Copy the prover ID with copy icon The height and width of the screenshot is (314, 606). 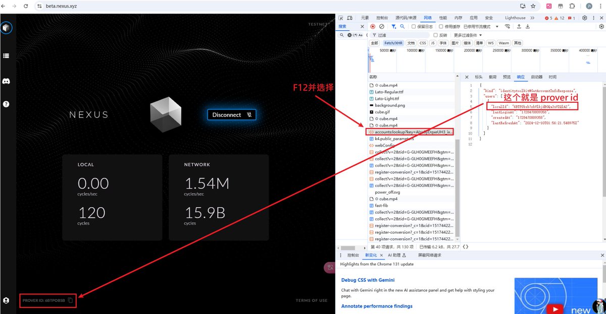point(71,300)
